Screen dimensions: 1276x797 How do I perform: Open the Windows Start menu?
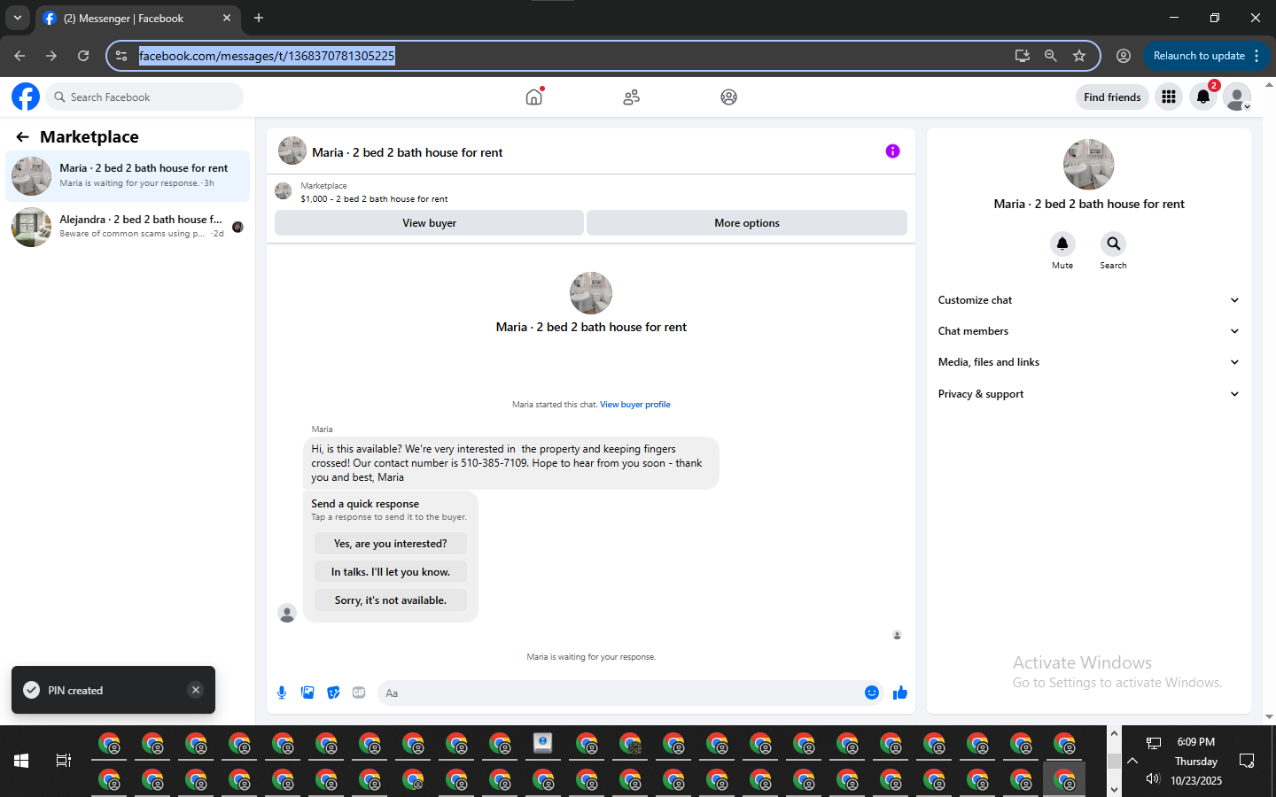[x=21, y=761]
